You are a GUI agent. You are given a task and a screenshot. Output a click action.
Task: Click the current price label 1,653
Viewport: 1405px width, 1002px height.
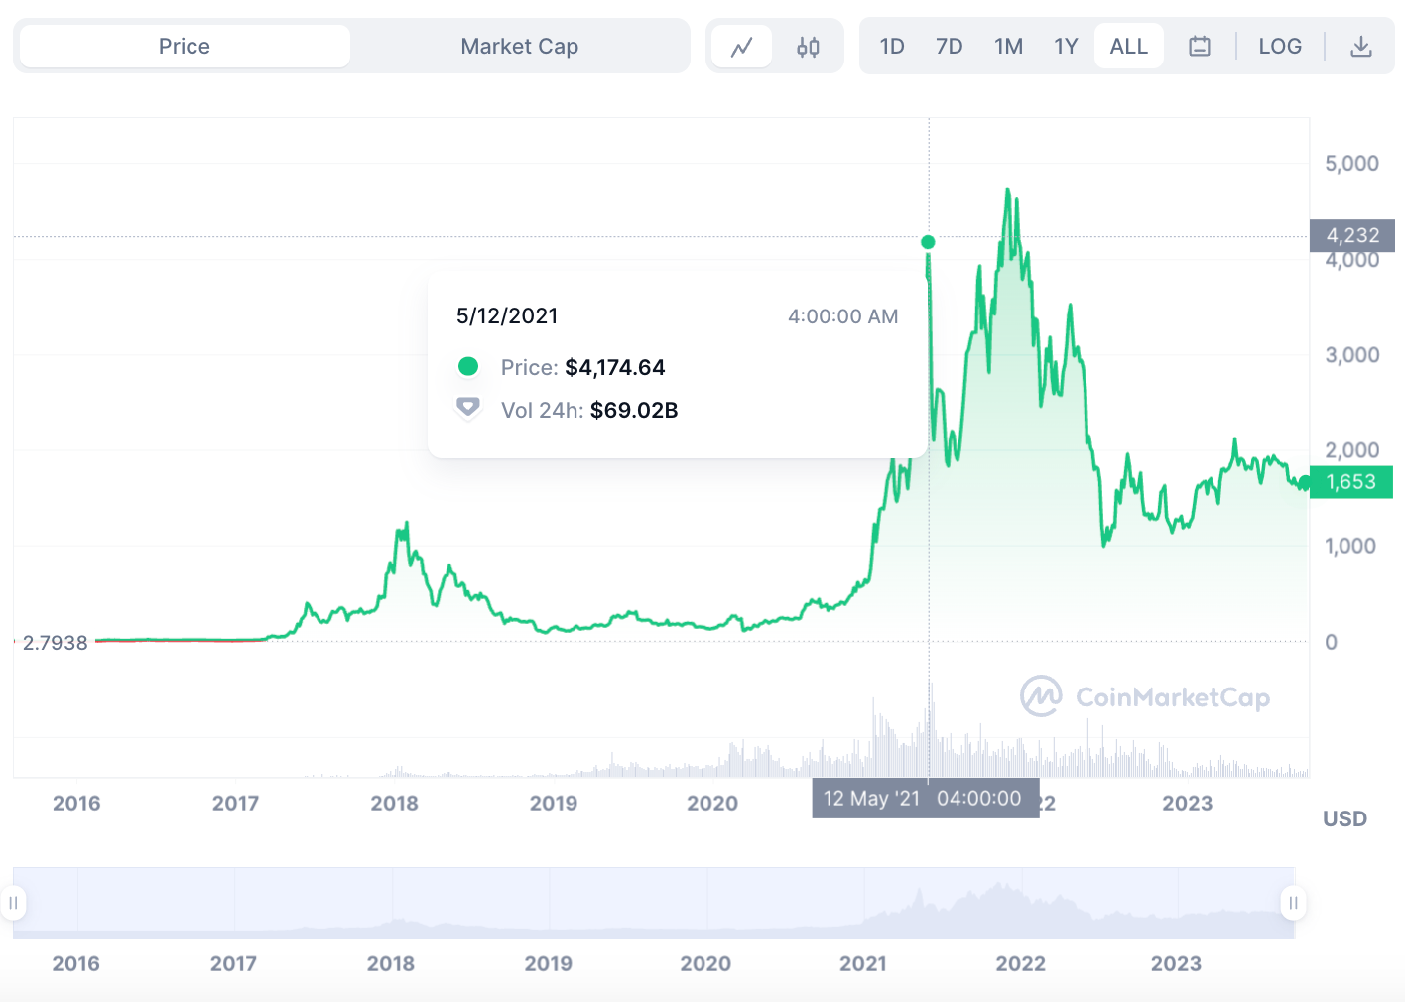pyautogui.click(x=1351, y=482)
